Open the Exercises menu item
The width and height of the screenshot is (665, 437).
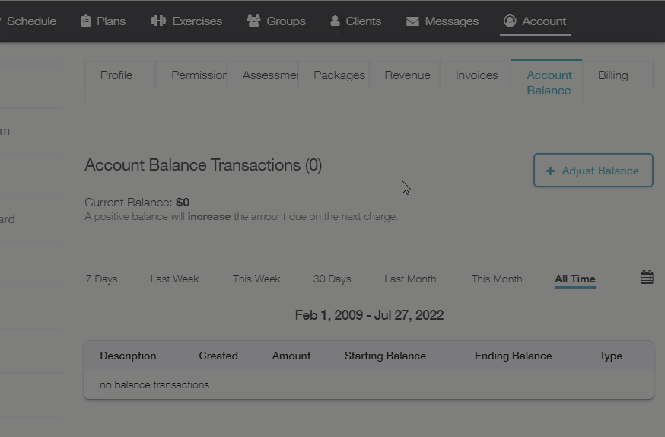(x=186, y=21)
